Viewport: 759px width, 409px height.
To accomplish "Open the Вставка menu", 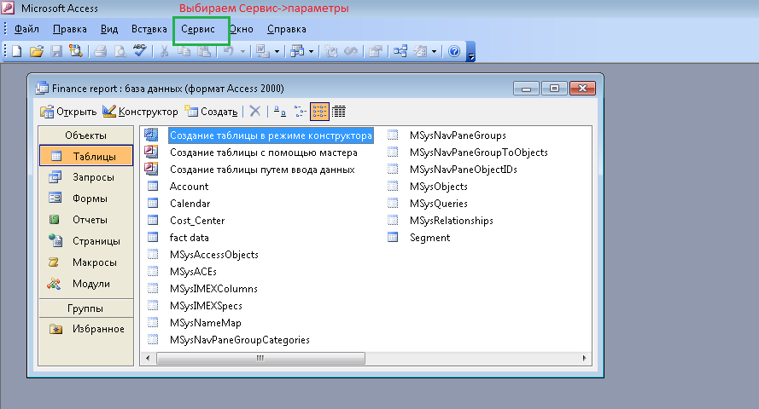I will [x=149, y=29].
